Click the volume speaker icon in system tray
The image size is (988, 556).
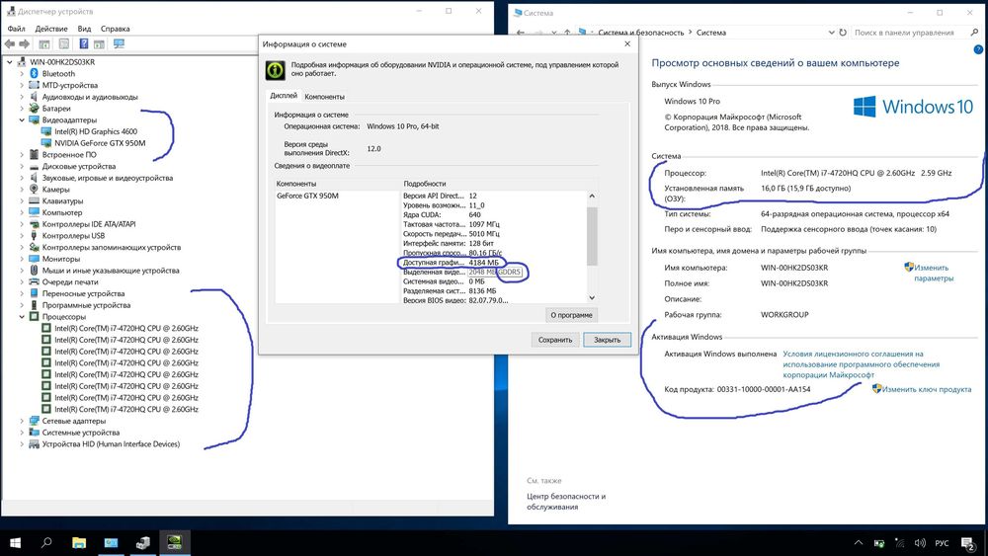click(x=920, y=543)
